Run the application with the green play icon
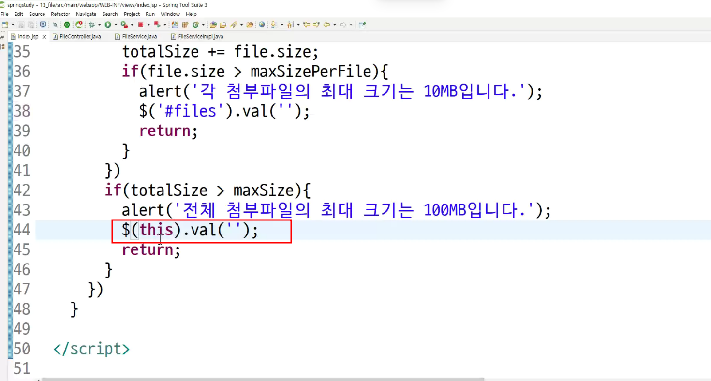Image resolution: width=711 pixels, height=381 pixels. 108,24
